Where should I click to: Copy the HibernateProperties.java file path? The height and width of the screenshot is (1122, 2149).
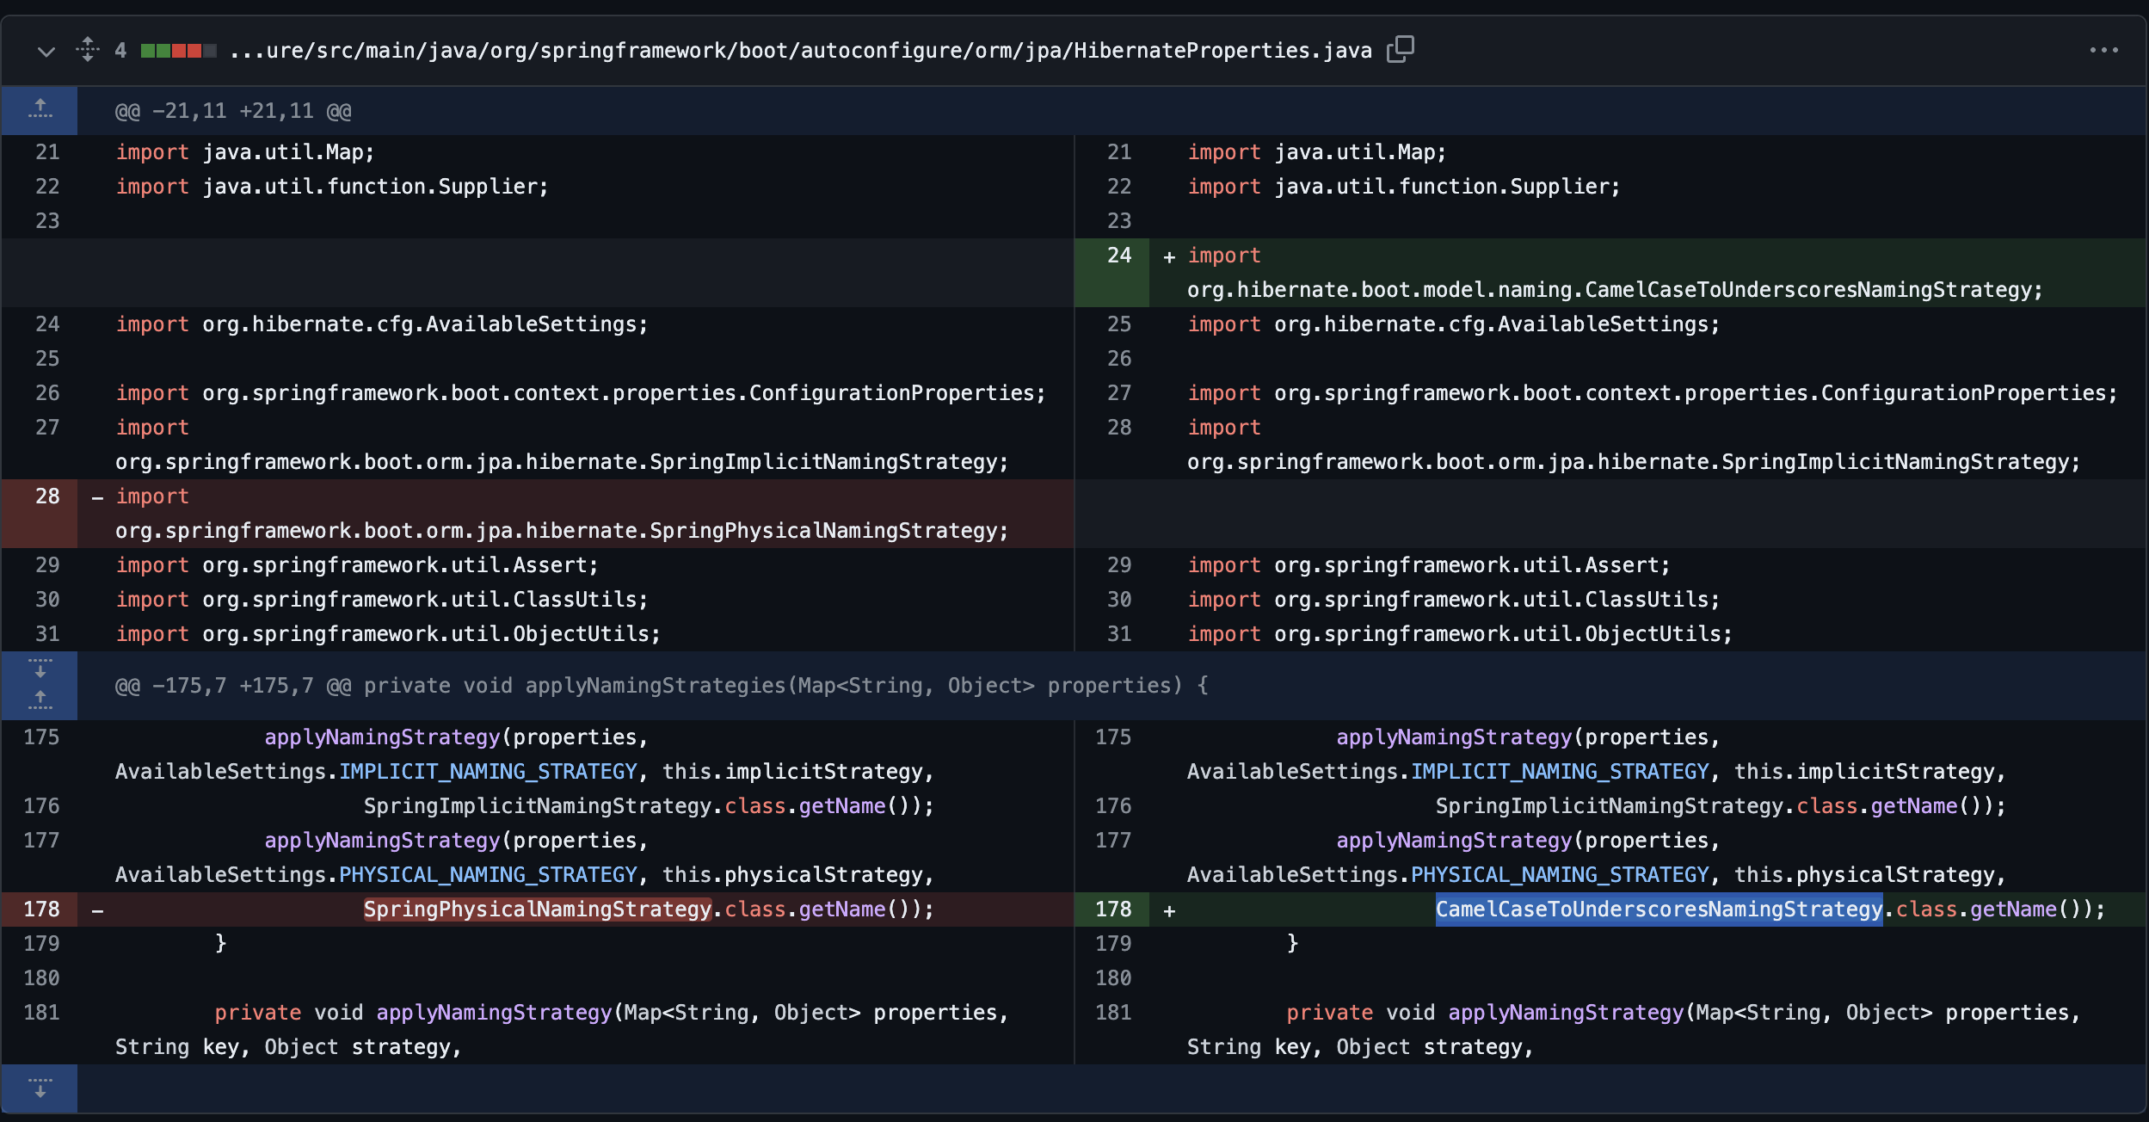(x=1401, y=50)
